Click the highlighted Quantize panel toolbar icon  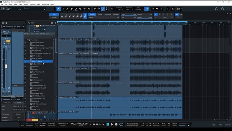coord(103,9)
